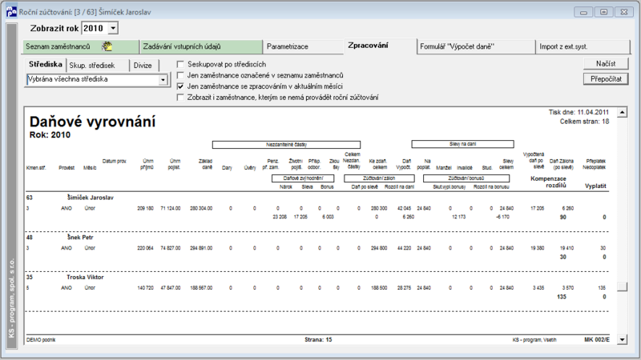Toggle Zobrazit i zaměstnance bez ročního zúčtování
641x360 pixels.
(x=180, y=98)
